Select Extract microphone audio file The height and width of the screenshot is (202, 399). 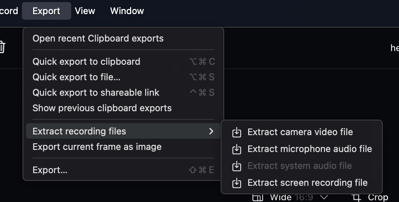pyautogui.click(x=309, y=149)
